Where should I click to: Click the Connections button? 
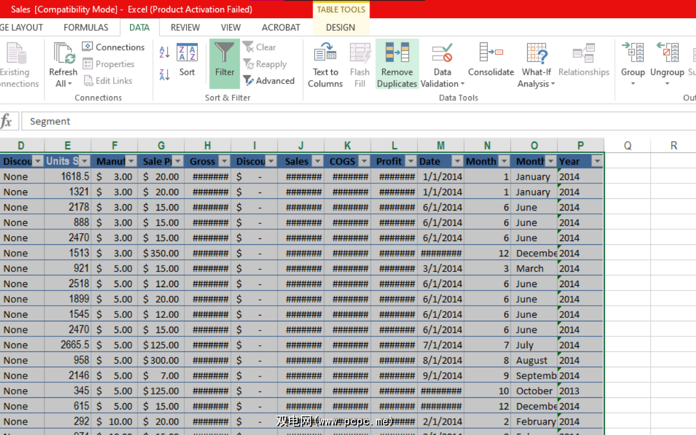click(113, 47)
